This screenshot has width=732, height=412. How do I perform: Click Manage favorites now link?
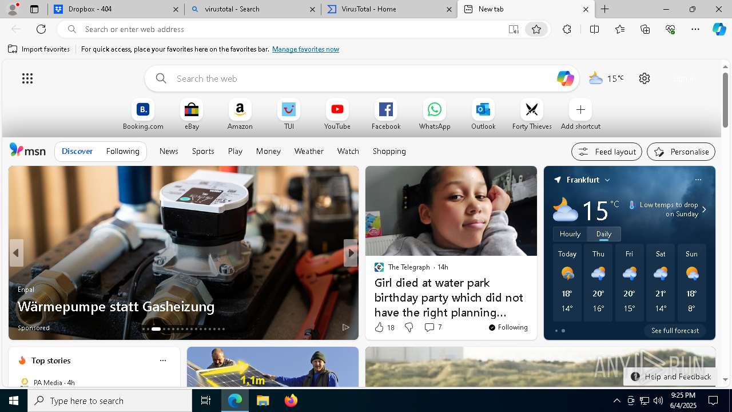pyautogui.click(x=305, y=49)
